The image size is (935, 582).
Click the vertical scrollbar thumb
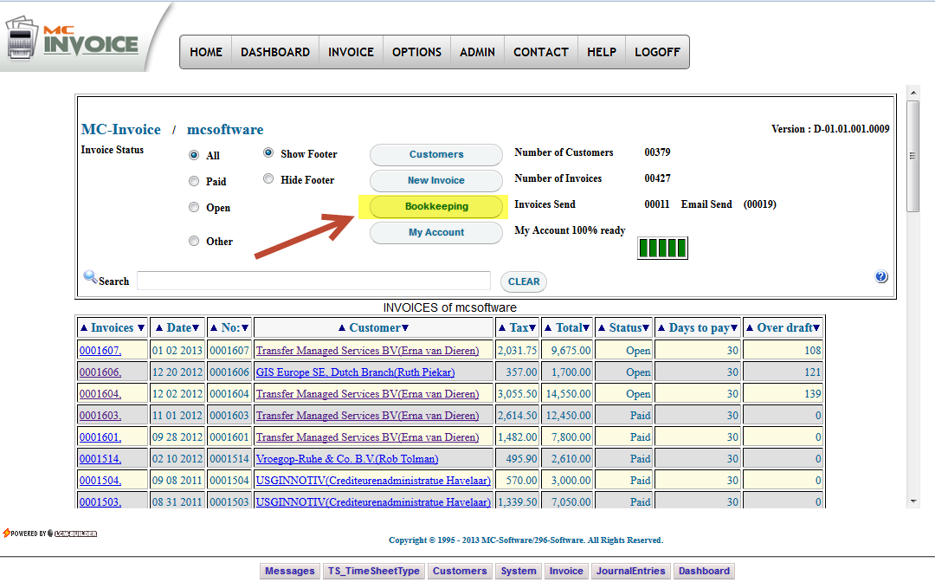(912, 156)
